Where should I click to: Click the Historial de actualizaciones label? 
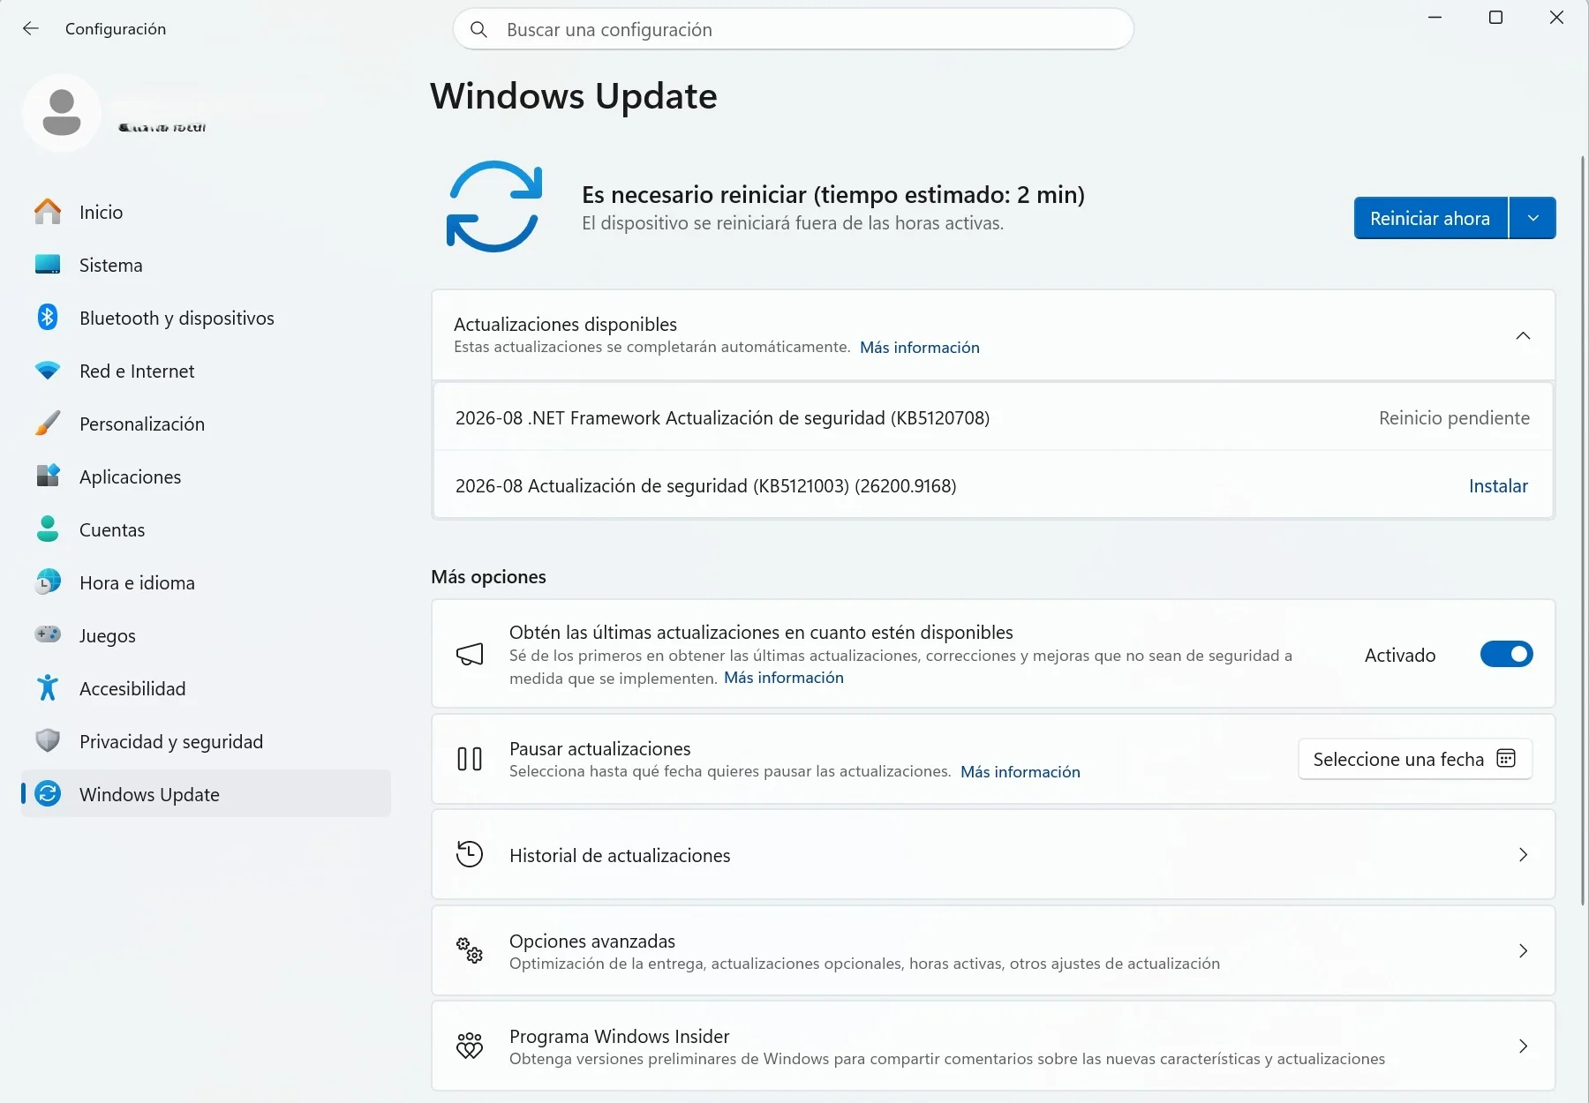pos(620,855)
